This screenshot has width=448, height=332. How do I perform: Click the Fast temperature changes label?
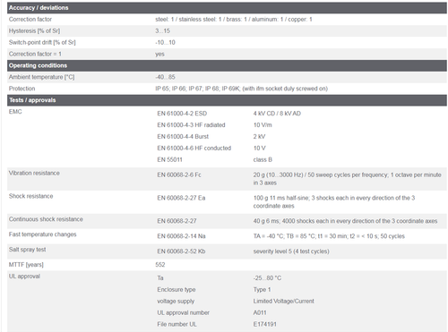tap(42, 234)
